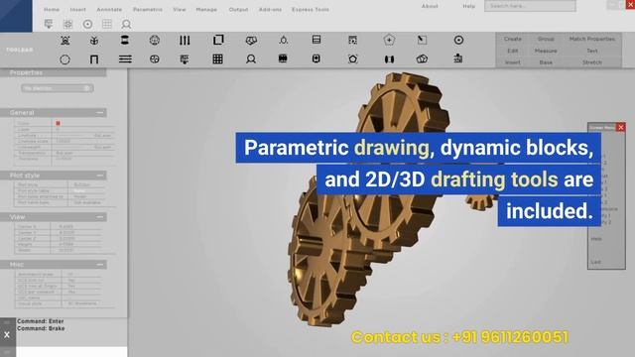The image size is (635, 357).
Task: Open the Insert menu in the menu bar
Action: [77, 9]
